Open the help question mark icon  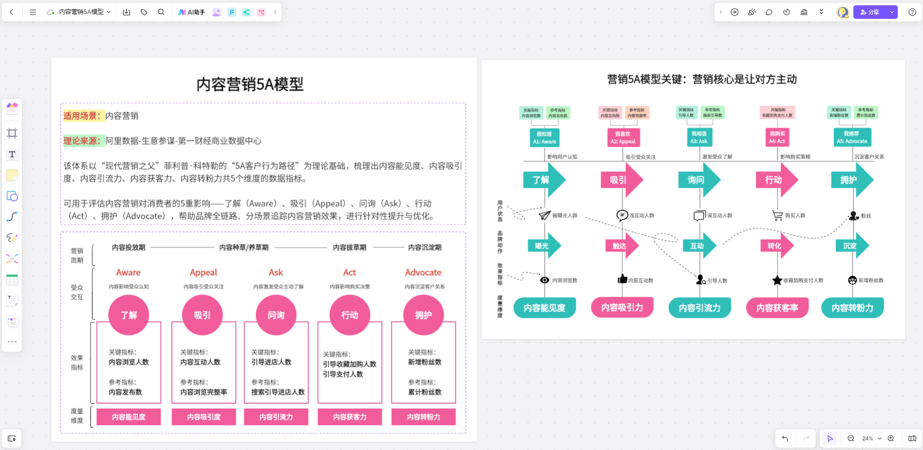912,12
